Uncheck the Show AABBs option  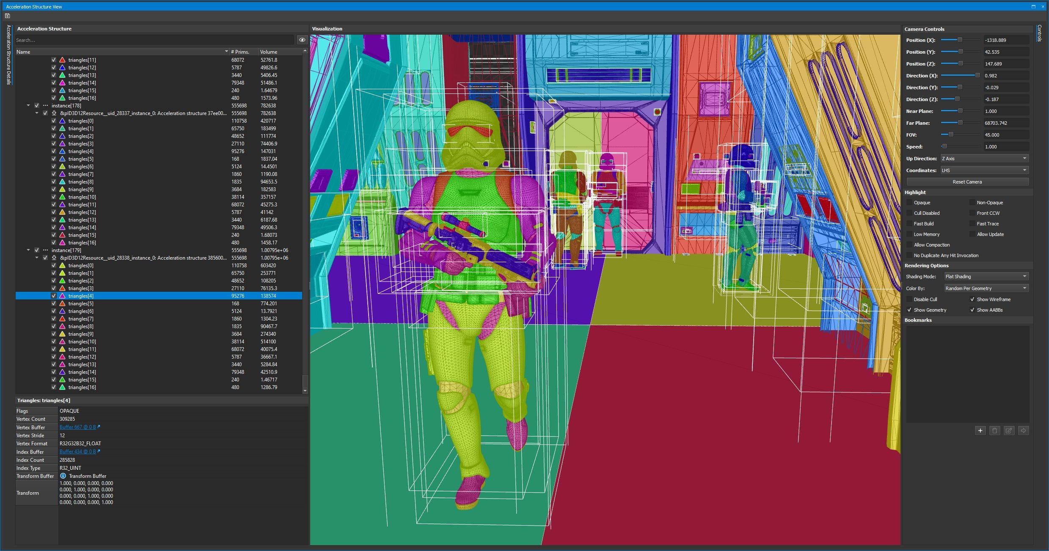[972, 310]
